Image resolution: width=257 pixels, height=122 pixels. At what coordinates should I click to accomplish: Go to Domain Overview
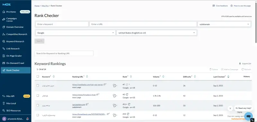click(15, 27)
